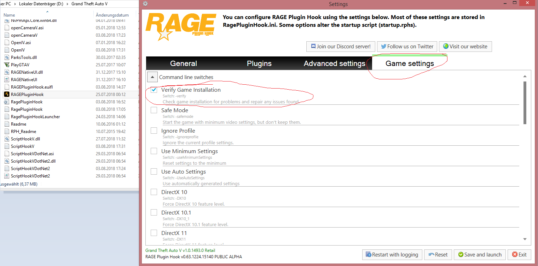Image resolution: width=538 pixels, height=266 pixels.
Task: Select the RagePluginHookLauncher file icon
Action: pos(6,116)
